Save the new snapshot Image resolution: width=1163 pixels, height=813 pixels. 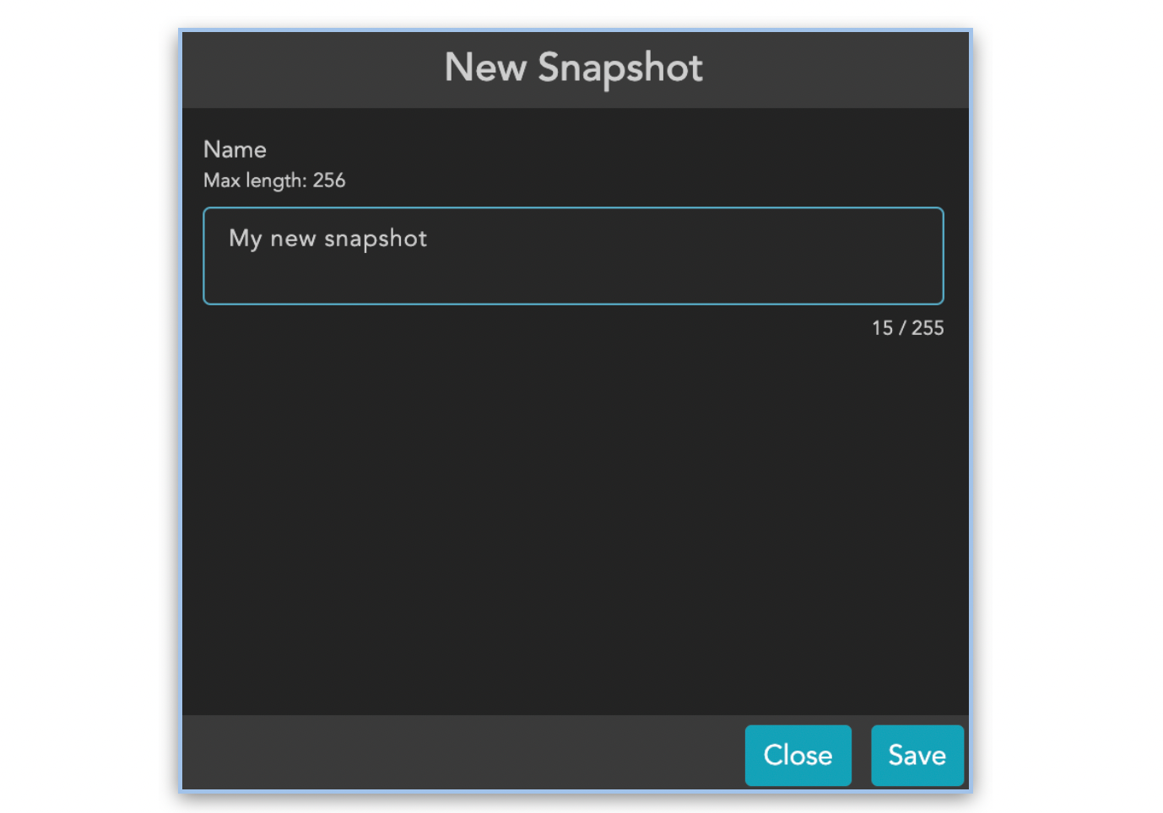(x=917, y=755)
